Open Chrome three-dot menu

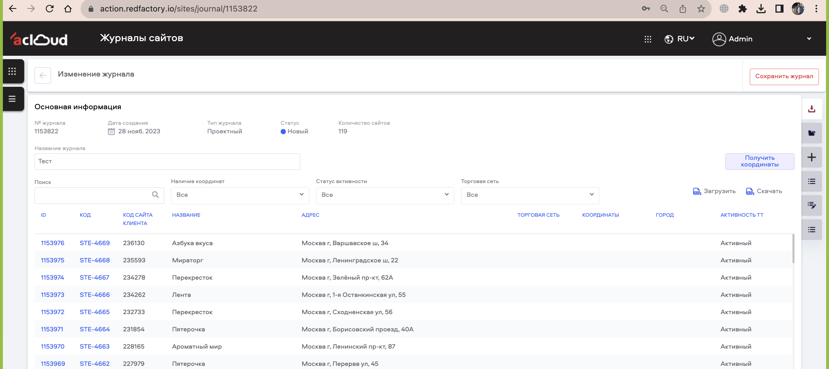816,9
